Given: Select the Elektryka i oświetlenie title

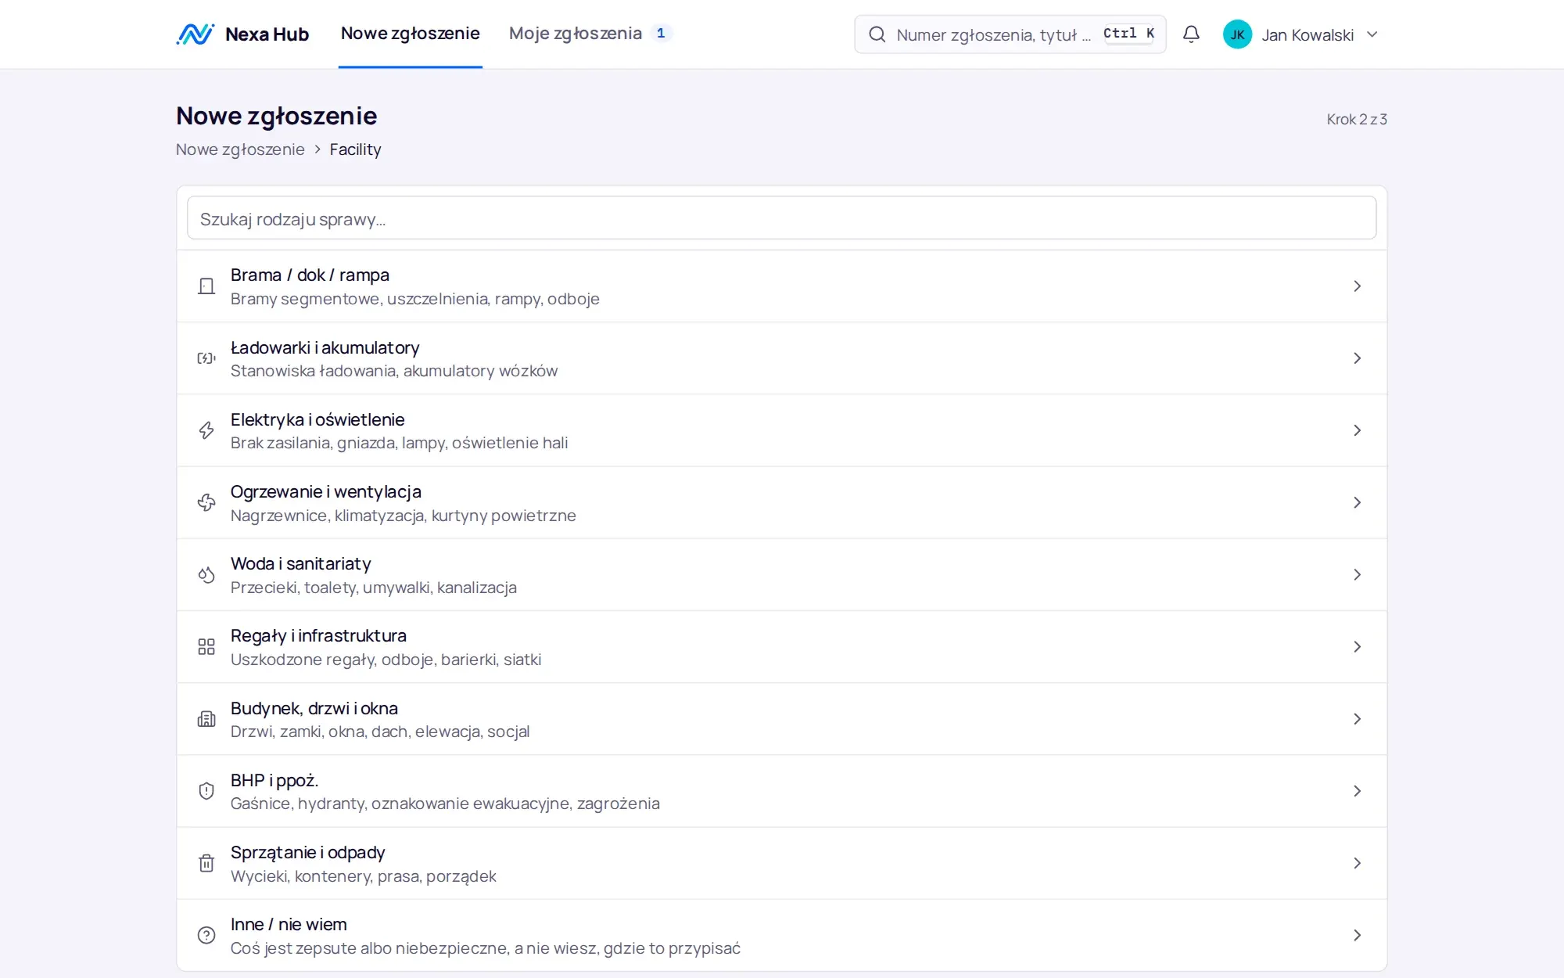Looking at the screenshot, I should 317,419.
